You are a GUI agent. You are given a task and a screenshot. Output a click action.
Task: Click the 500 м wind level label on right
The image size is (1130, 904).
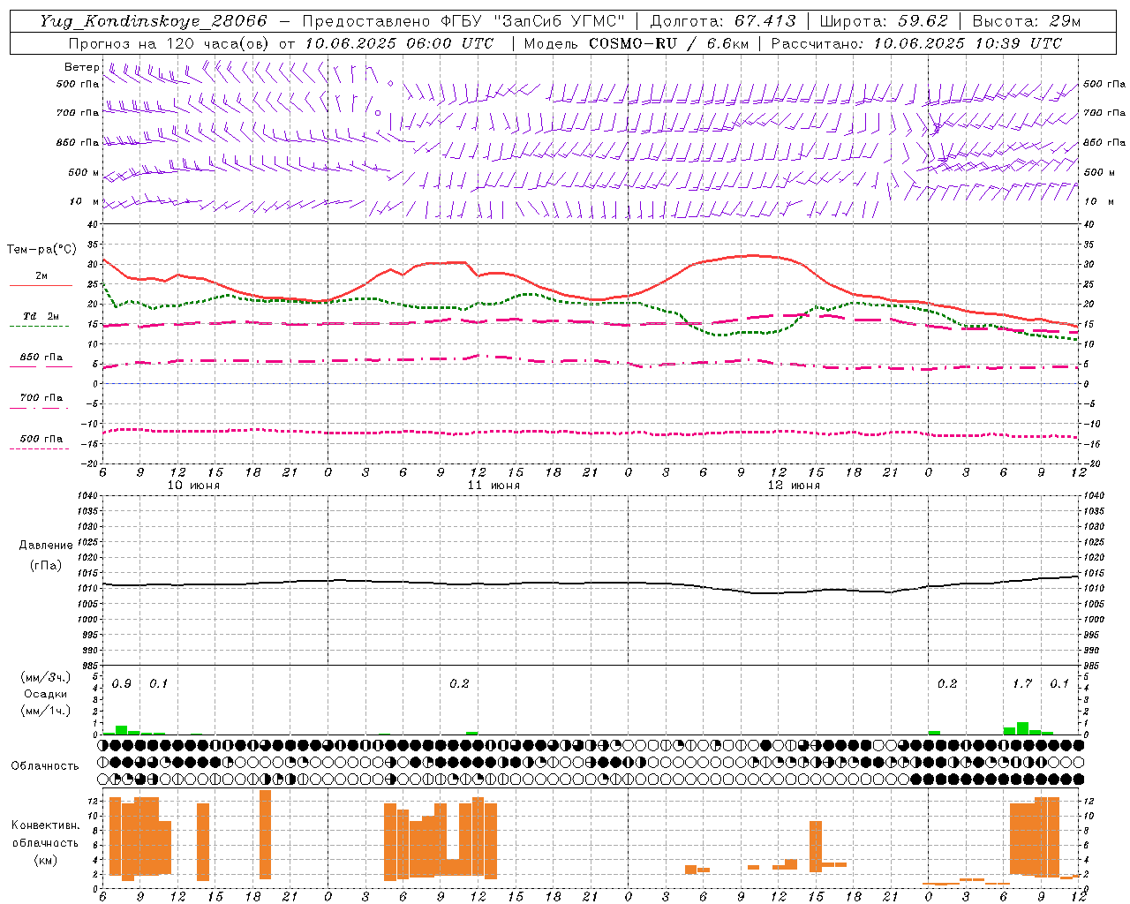pos(1100,172)
